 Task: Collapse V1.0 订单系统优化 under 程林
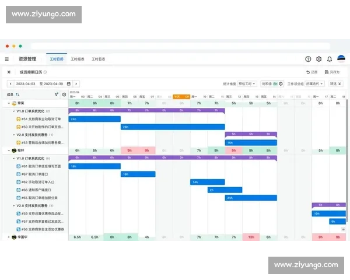coord(13,158)
